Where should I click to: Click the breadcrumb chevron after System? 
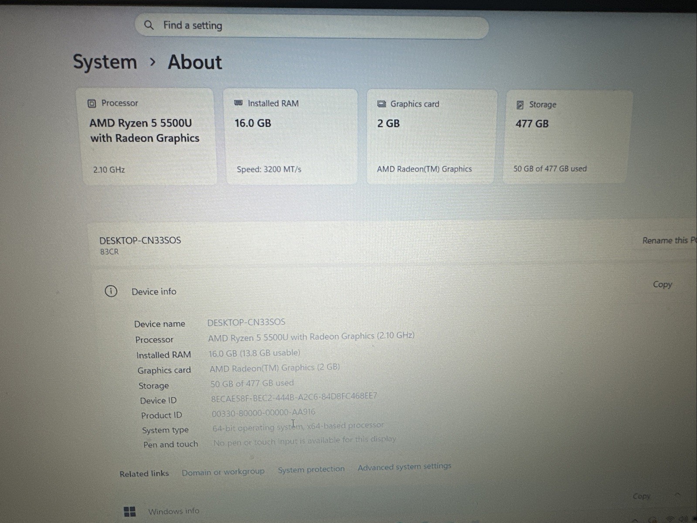click(152, 62)
